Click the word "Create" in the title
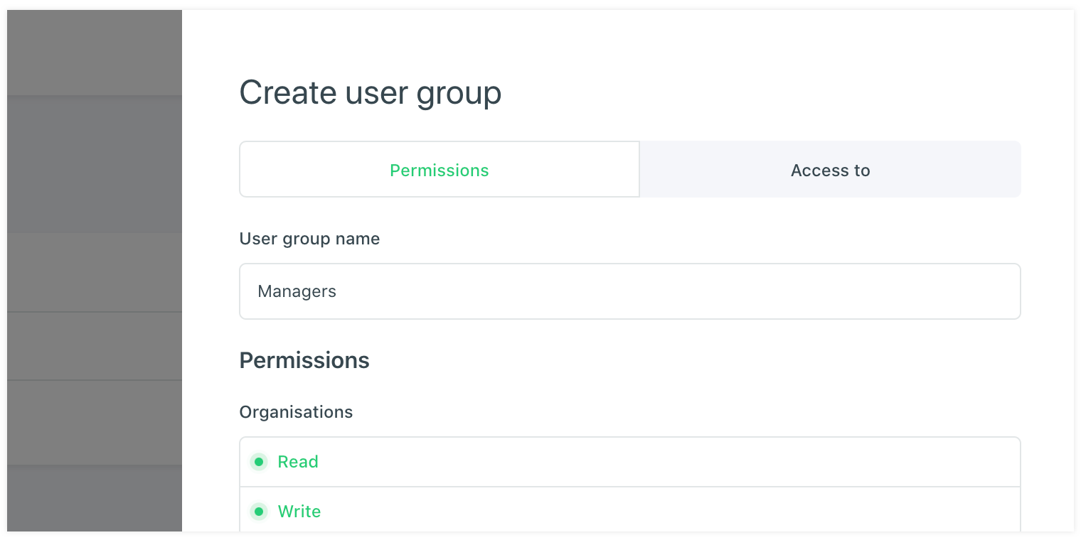This screenshot has width=1081, height=540. click(288, 93)
